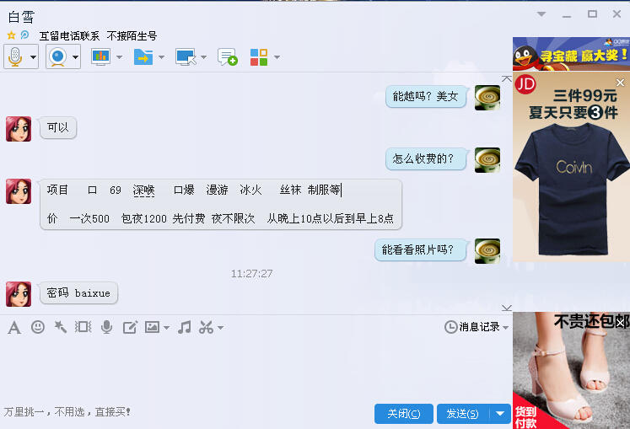Expand the screenshot scissors dropdown arrow
630x429 pixels.
(x=221, y=328)
